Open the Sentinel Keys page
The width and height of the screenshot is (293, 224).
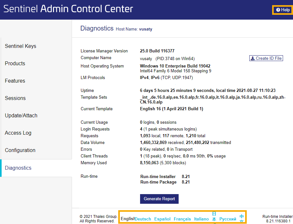click(21, 46)
